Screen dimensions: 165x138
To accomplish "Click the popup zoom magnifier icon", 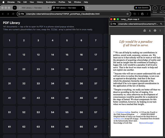I will (x=161, y=24).
